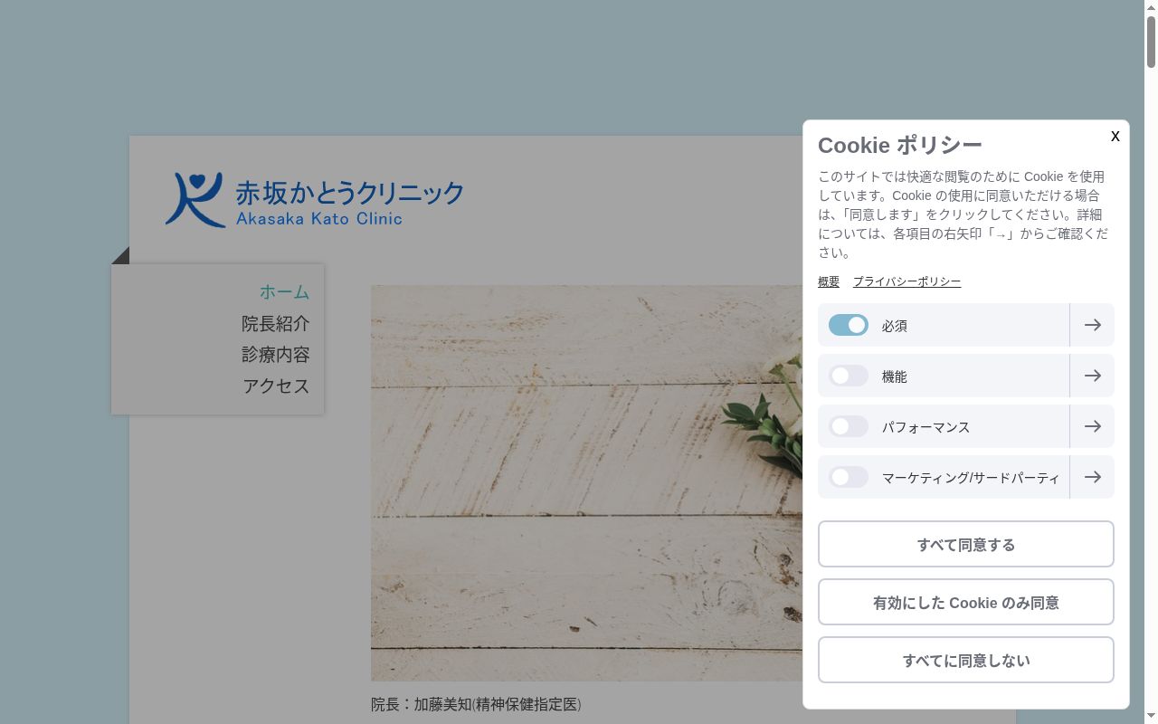Open details arrow for マーケティング/サードパーティ

click(x=1092, y=477)
